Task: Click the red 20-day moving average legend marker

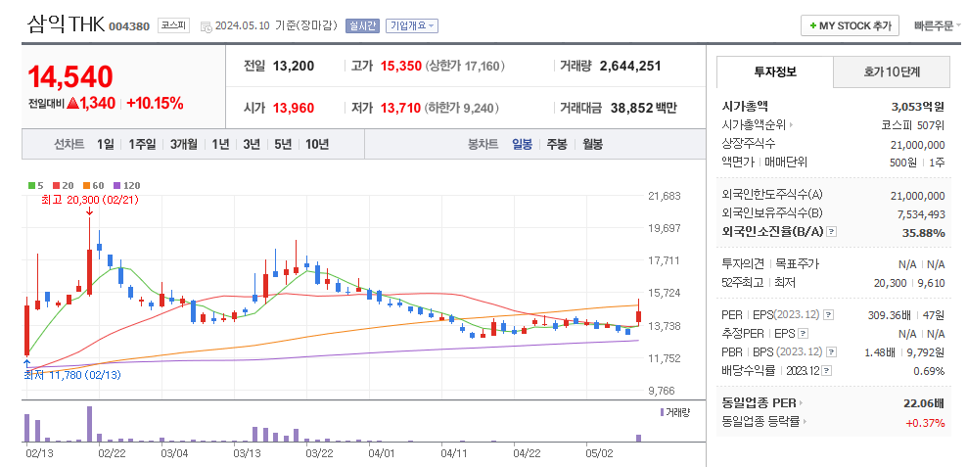Action: click(x=56, y=185)
